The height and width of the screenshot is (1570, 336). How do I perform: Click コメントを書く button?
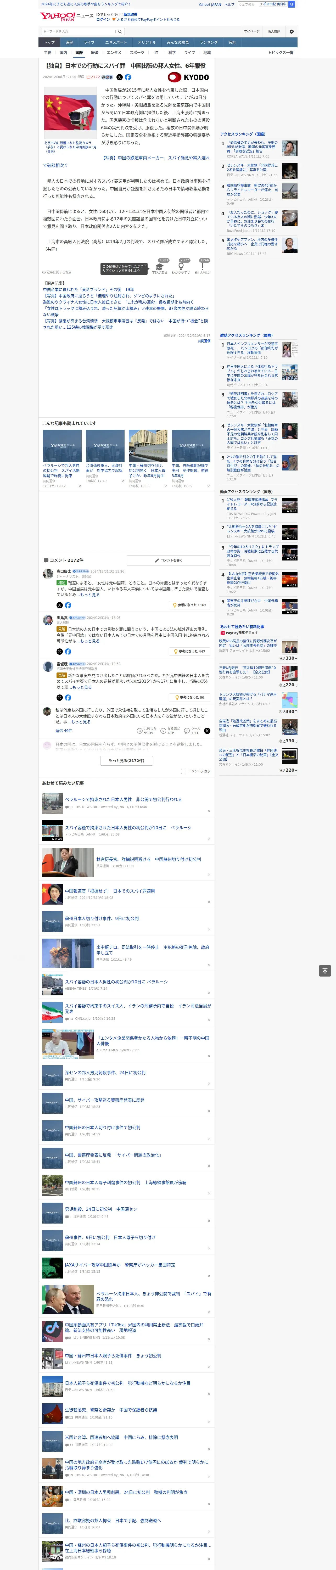pyautogui.click(x=168, y=560)
